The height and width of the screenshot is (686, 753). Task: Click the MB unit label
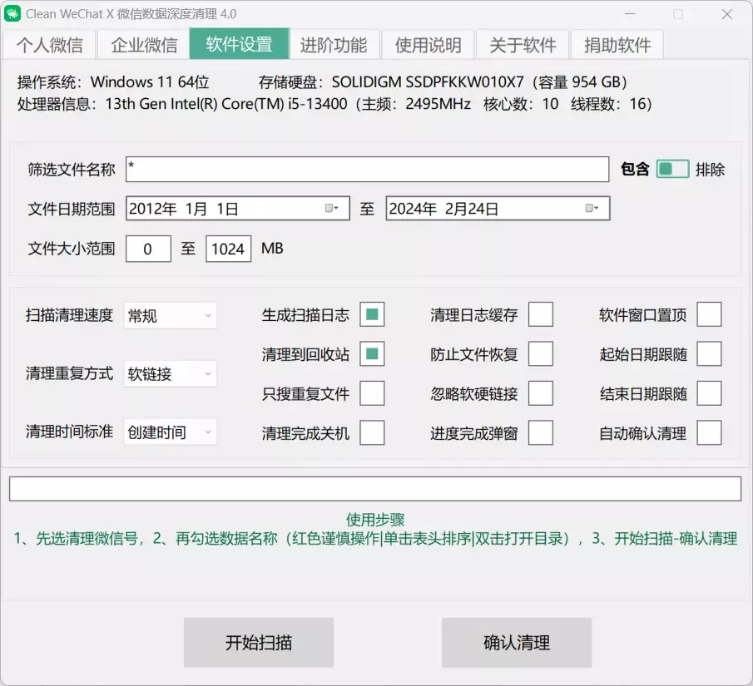pos(272,248)
